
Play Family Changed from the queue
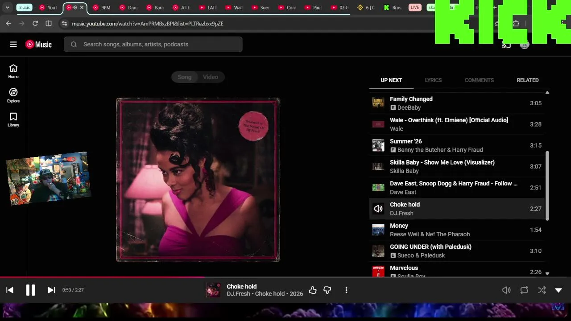click(x=457, y=103)
